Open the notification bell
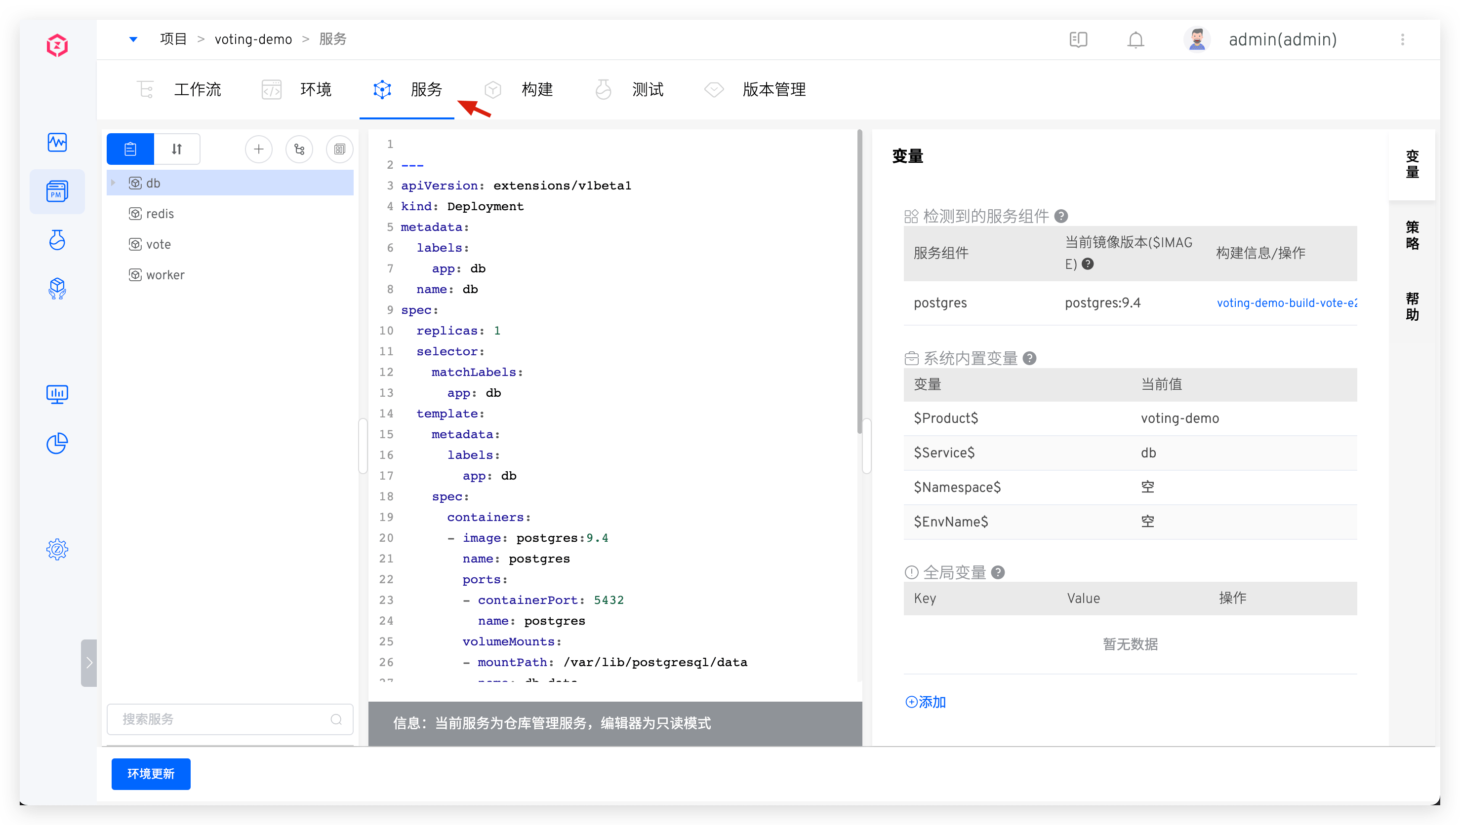 1136,39
